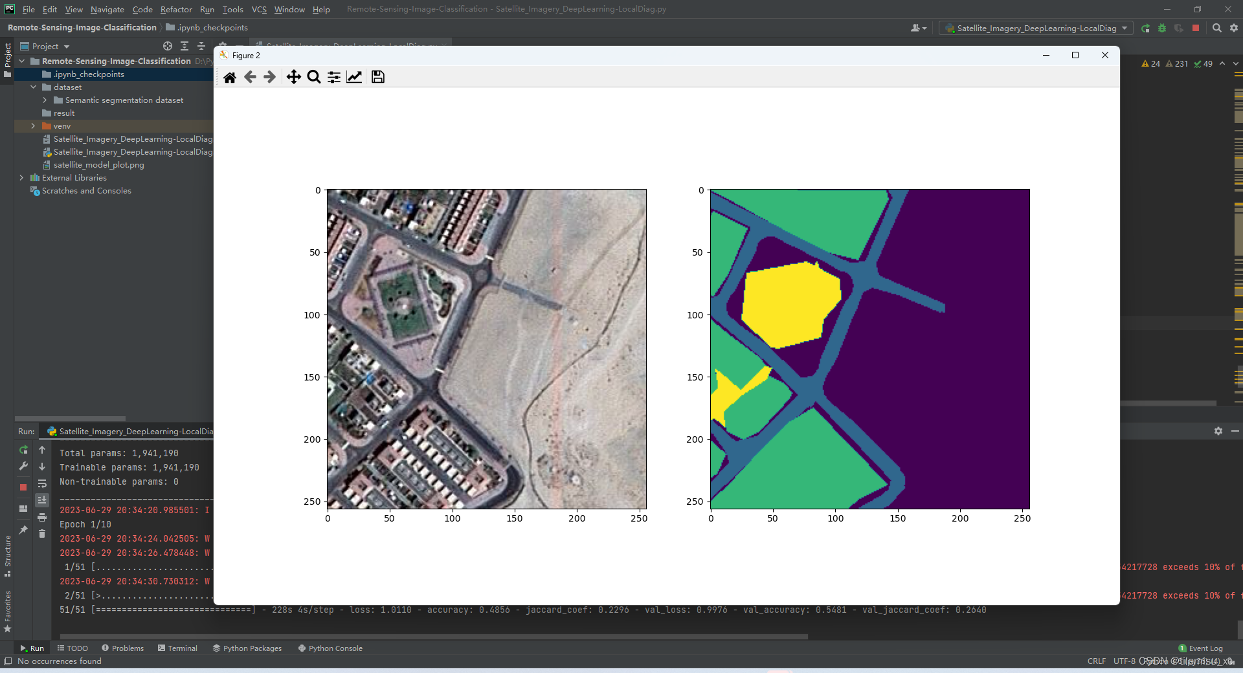Collapse the dataset folder
Viewport: 1243px width, 673px height.
pos(34,87)
